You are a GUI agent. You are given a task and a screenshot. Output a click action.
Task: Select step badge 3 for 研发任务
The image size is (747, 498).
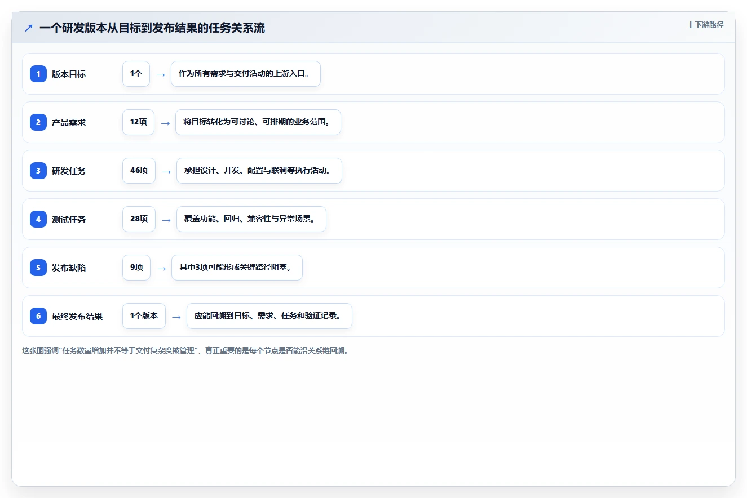[x=38, y=171]
